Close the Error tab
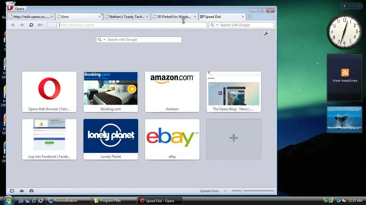 pos(100,17)
